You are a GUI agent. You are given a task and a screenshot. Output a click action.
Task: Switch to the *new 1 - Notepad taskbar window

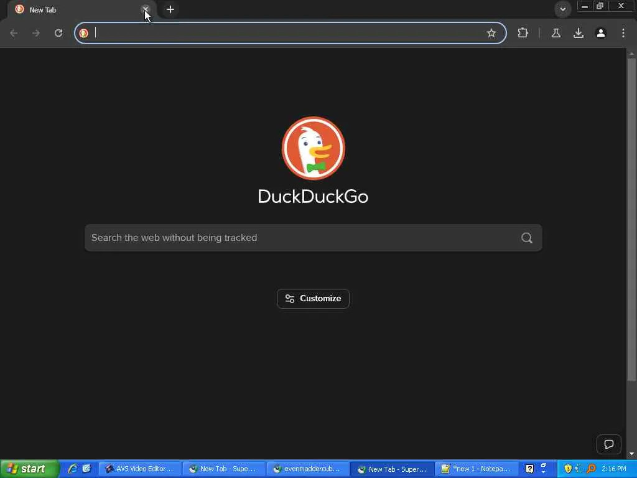477,469
